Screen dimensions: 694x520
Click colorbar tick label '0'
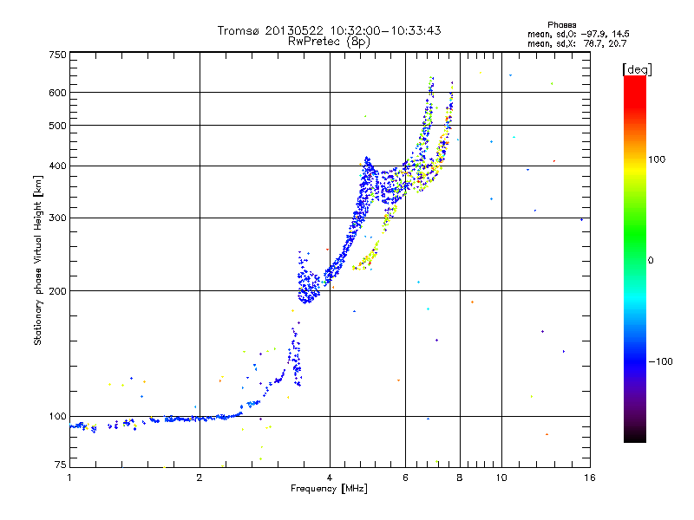(x=651, y=261)
